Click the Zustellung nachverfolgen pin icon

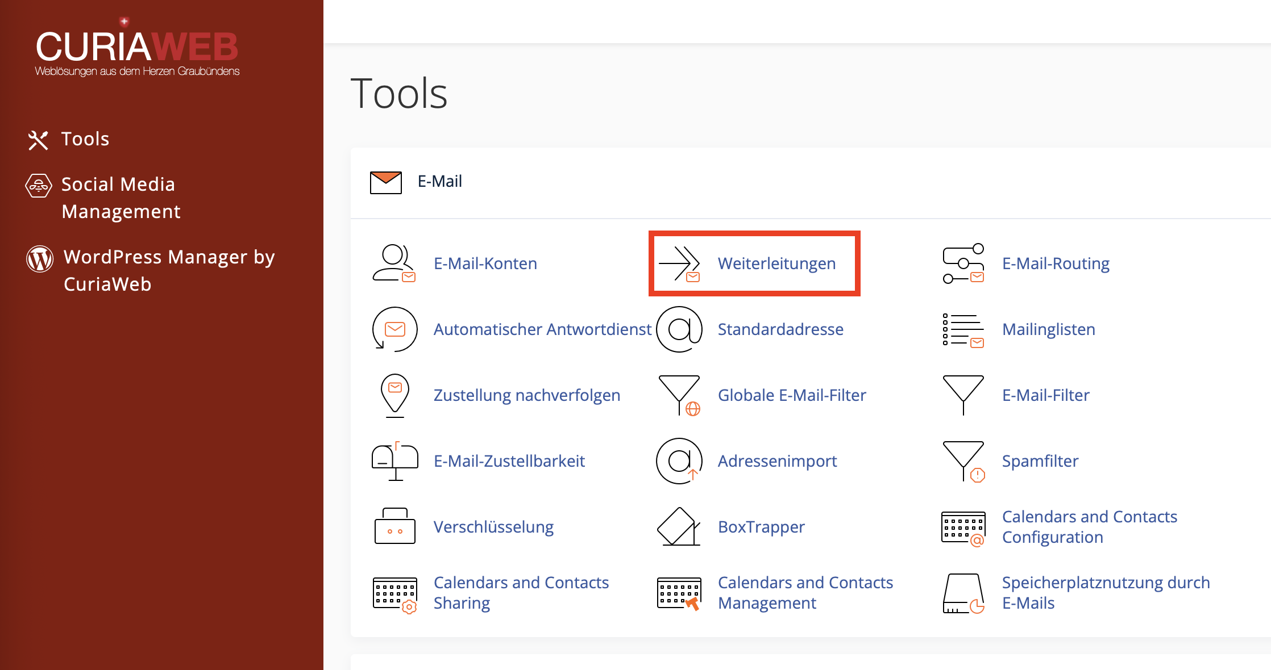(x=394, y=395)
